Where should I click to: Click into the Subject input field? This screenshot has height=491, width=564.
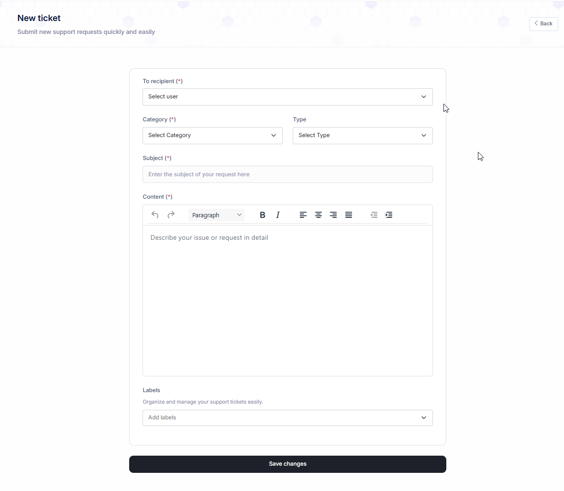tap(288, 174)
